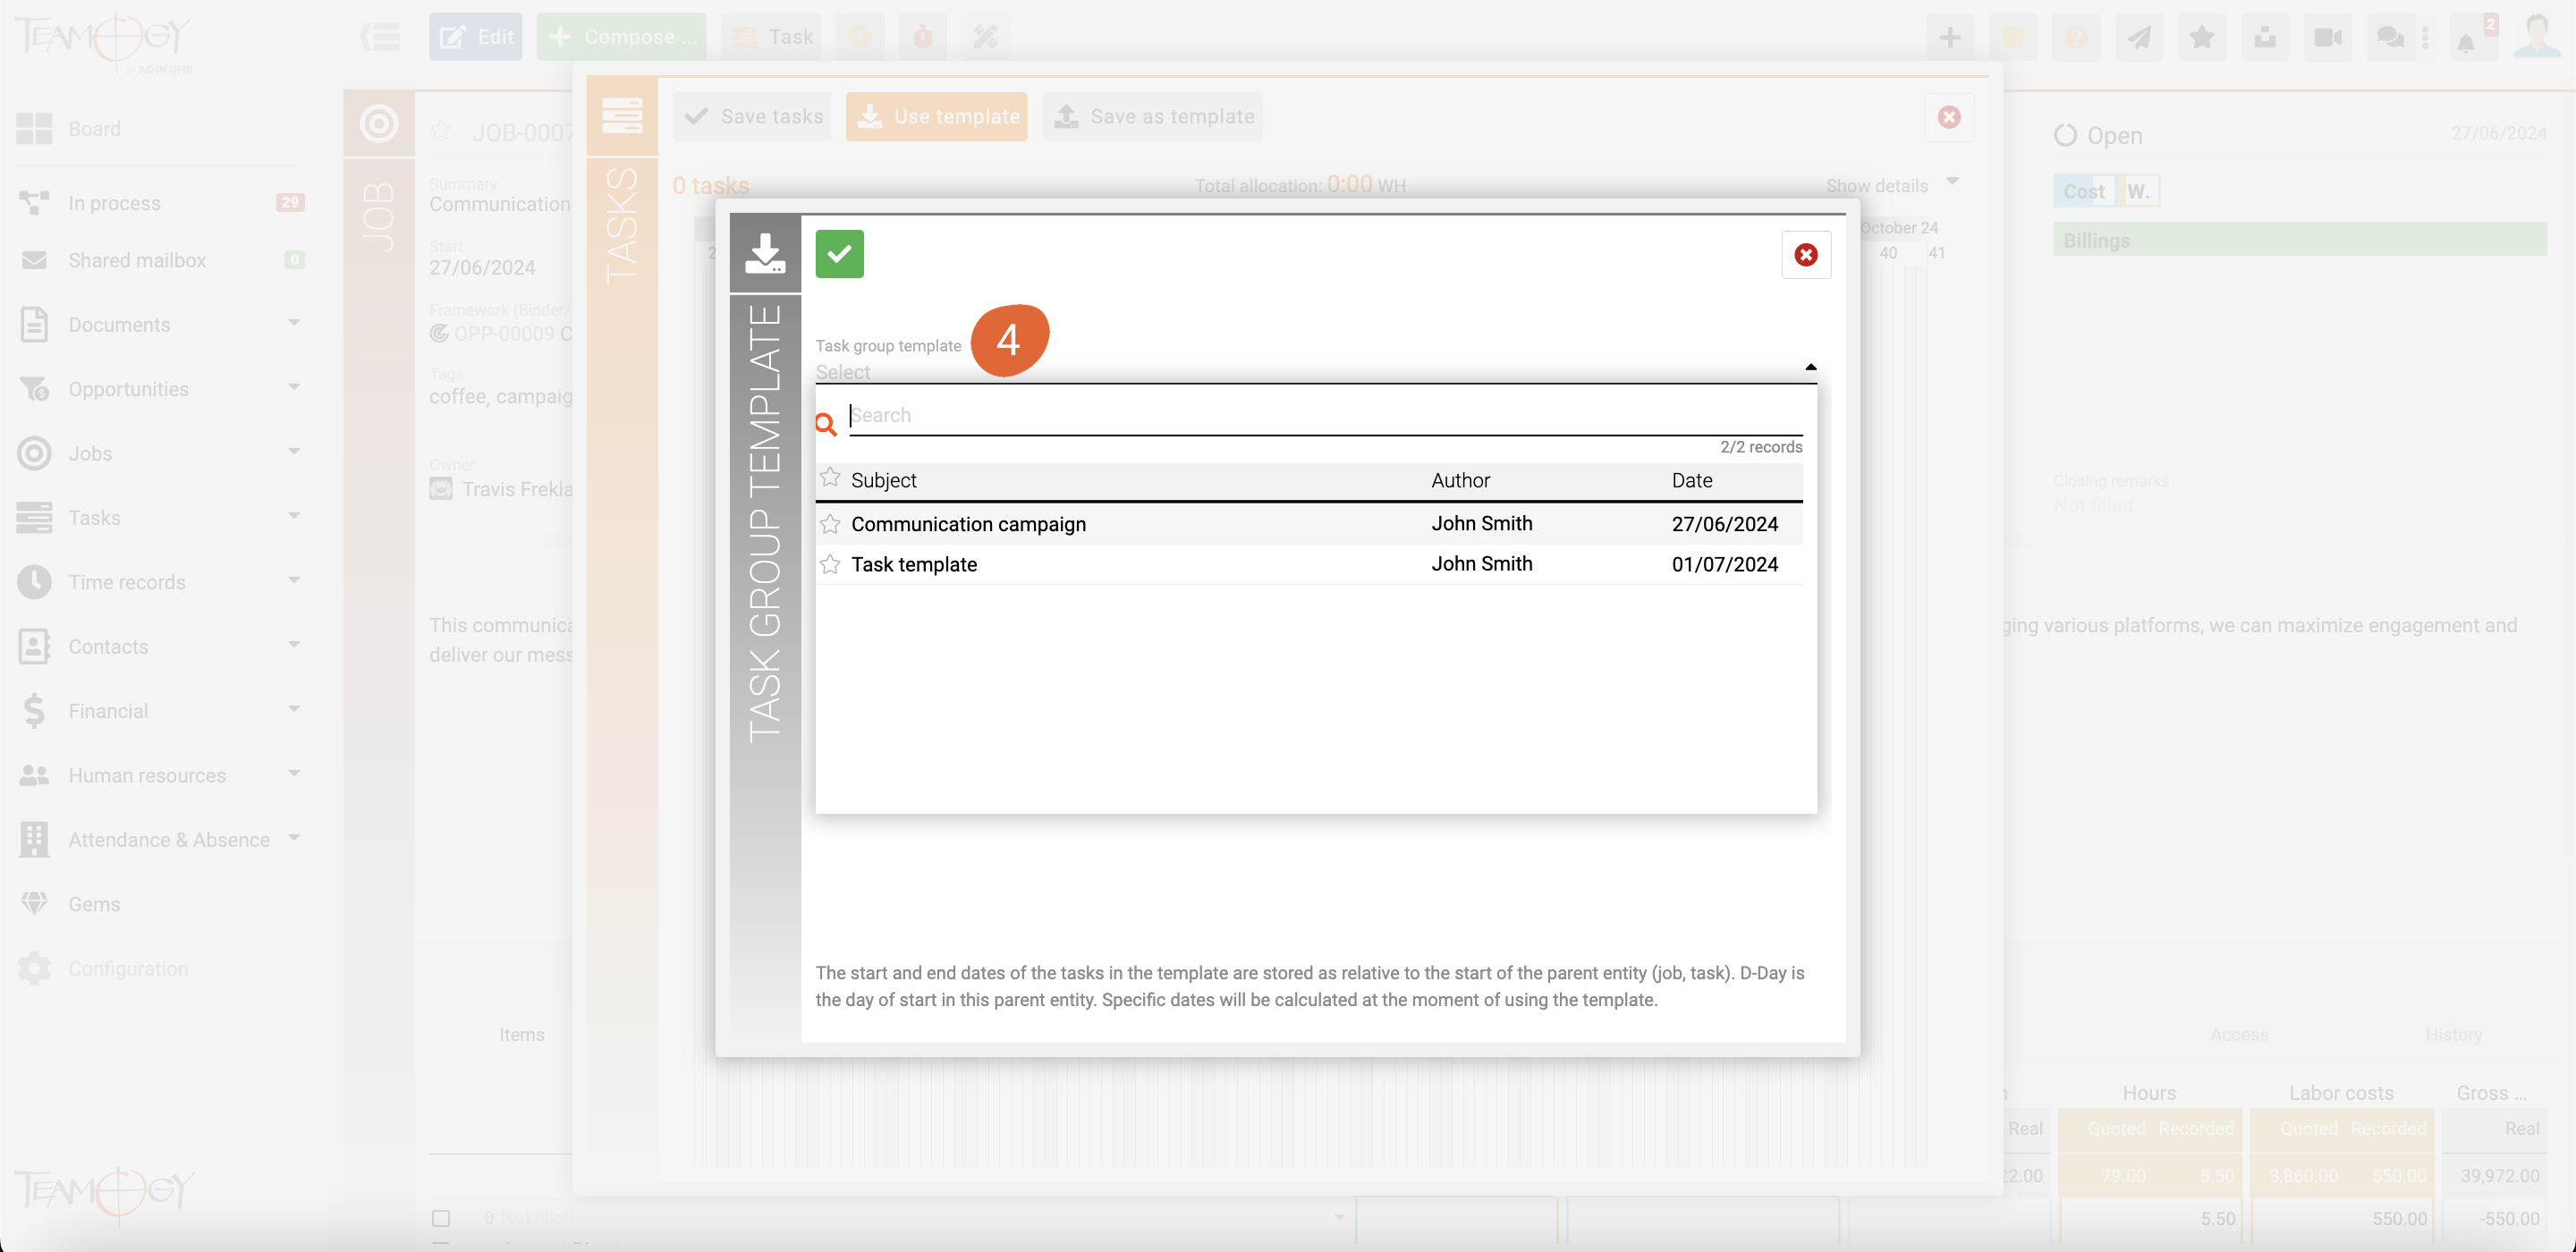2576x1252 pixels.
Task: Click the plus add icon in top bar
Action: (x=1950, y=38)
